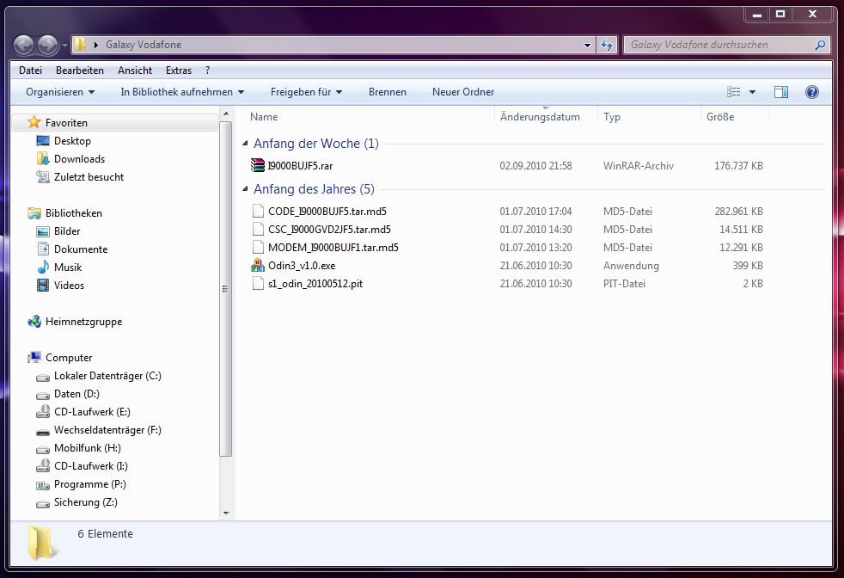Open Desktop in Favoriten
Screen dimensions: 844x578
pos(72,141)
